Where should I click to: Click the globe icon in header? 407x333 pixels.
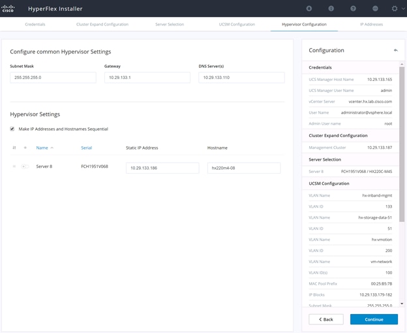coord(375,8)
